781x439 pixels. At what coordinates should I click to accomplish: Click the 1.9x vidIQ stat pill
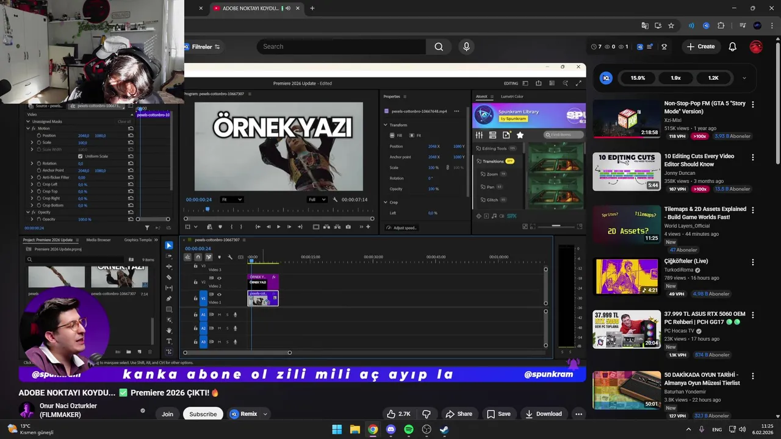pos(675,78)
